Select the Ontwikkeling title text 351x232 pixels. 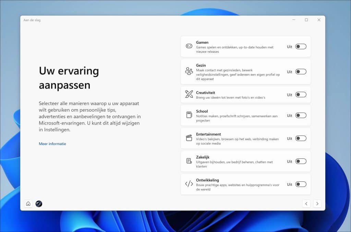tap(207, 180)
